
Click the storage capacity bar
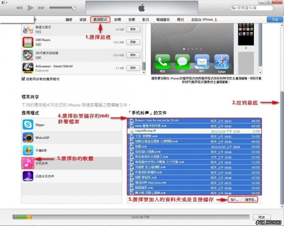131,217
